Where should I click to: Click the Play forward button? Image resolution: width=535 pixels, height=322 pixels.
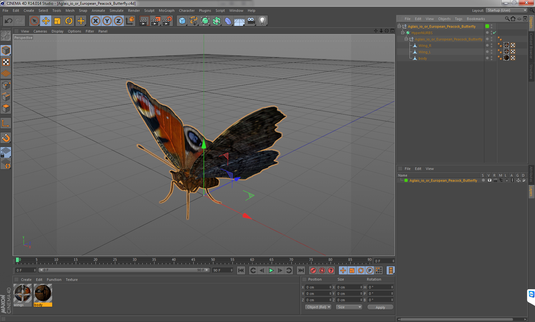(271, 270)
